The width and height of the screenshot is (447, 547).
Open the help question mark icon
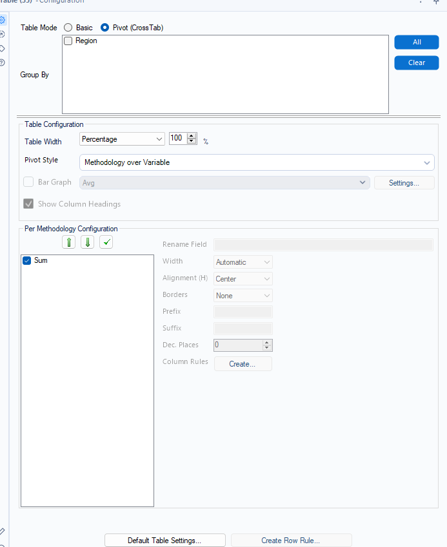(x=2, y=62)
